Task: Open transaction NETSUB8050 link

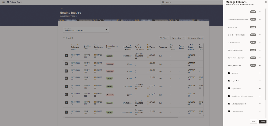Action: pyautogui.click(x=75, y=103)
